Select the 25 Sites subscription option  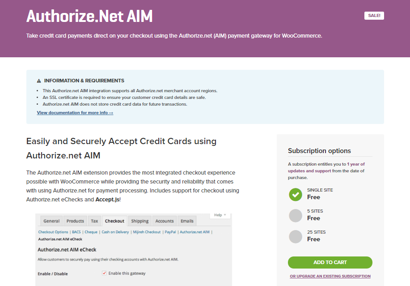[x=296, y=237]
